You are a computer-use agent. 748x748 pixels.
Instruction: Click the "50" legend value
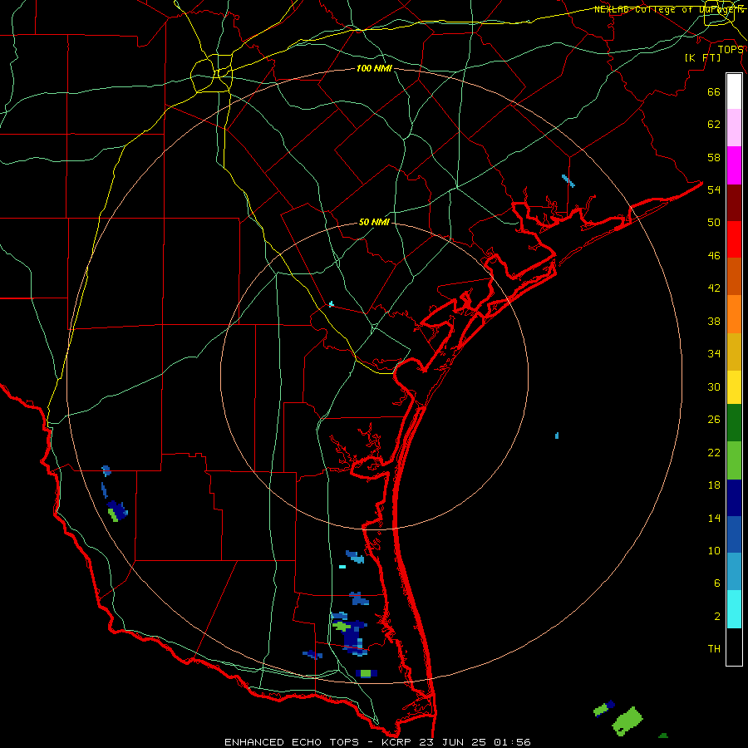(714, 222)
